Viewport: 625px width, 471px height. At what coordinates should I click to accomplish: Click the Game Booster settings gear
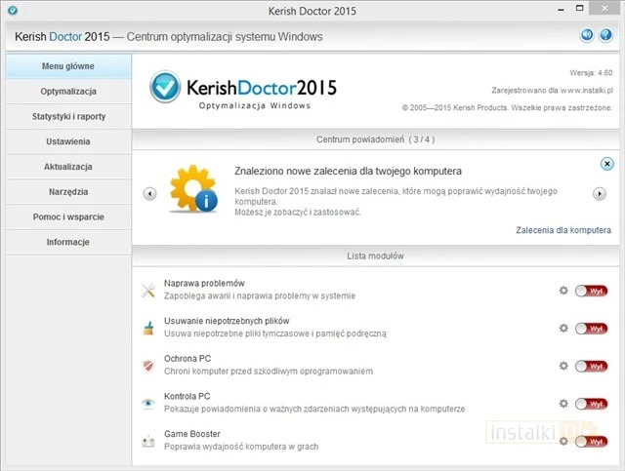coord(563,441)
